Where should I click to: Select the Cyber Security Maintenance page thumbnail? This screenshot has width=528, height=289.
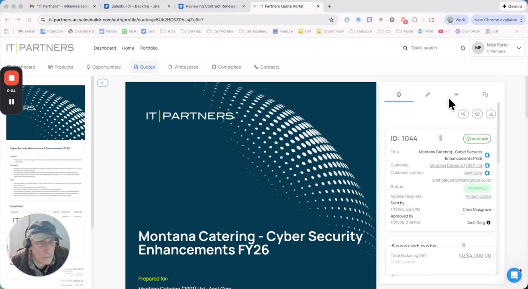pos(45,170)
